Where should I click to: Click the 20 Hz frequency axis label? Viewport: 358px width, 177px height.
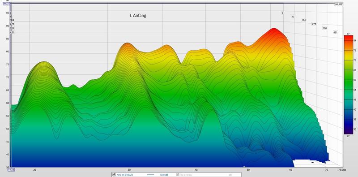point(35,170)
